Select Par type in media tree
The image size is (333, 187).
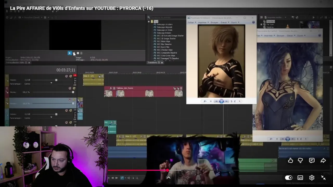tap(270, 24)
